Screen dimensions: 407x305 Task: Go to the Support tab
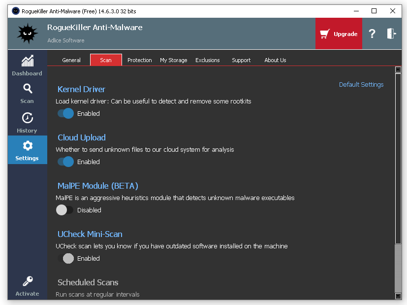[241, 60]
